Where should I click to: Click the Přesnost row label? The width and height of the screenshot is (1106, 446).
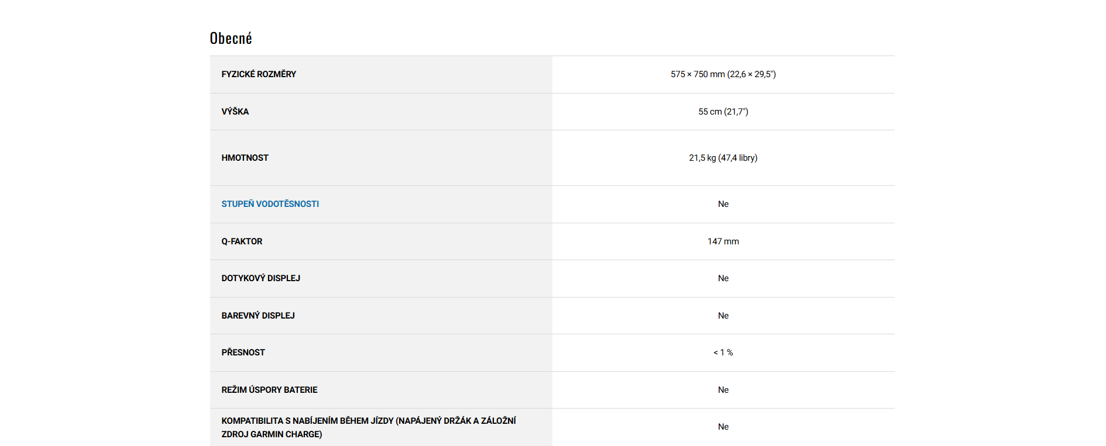coord(243,352)
